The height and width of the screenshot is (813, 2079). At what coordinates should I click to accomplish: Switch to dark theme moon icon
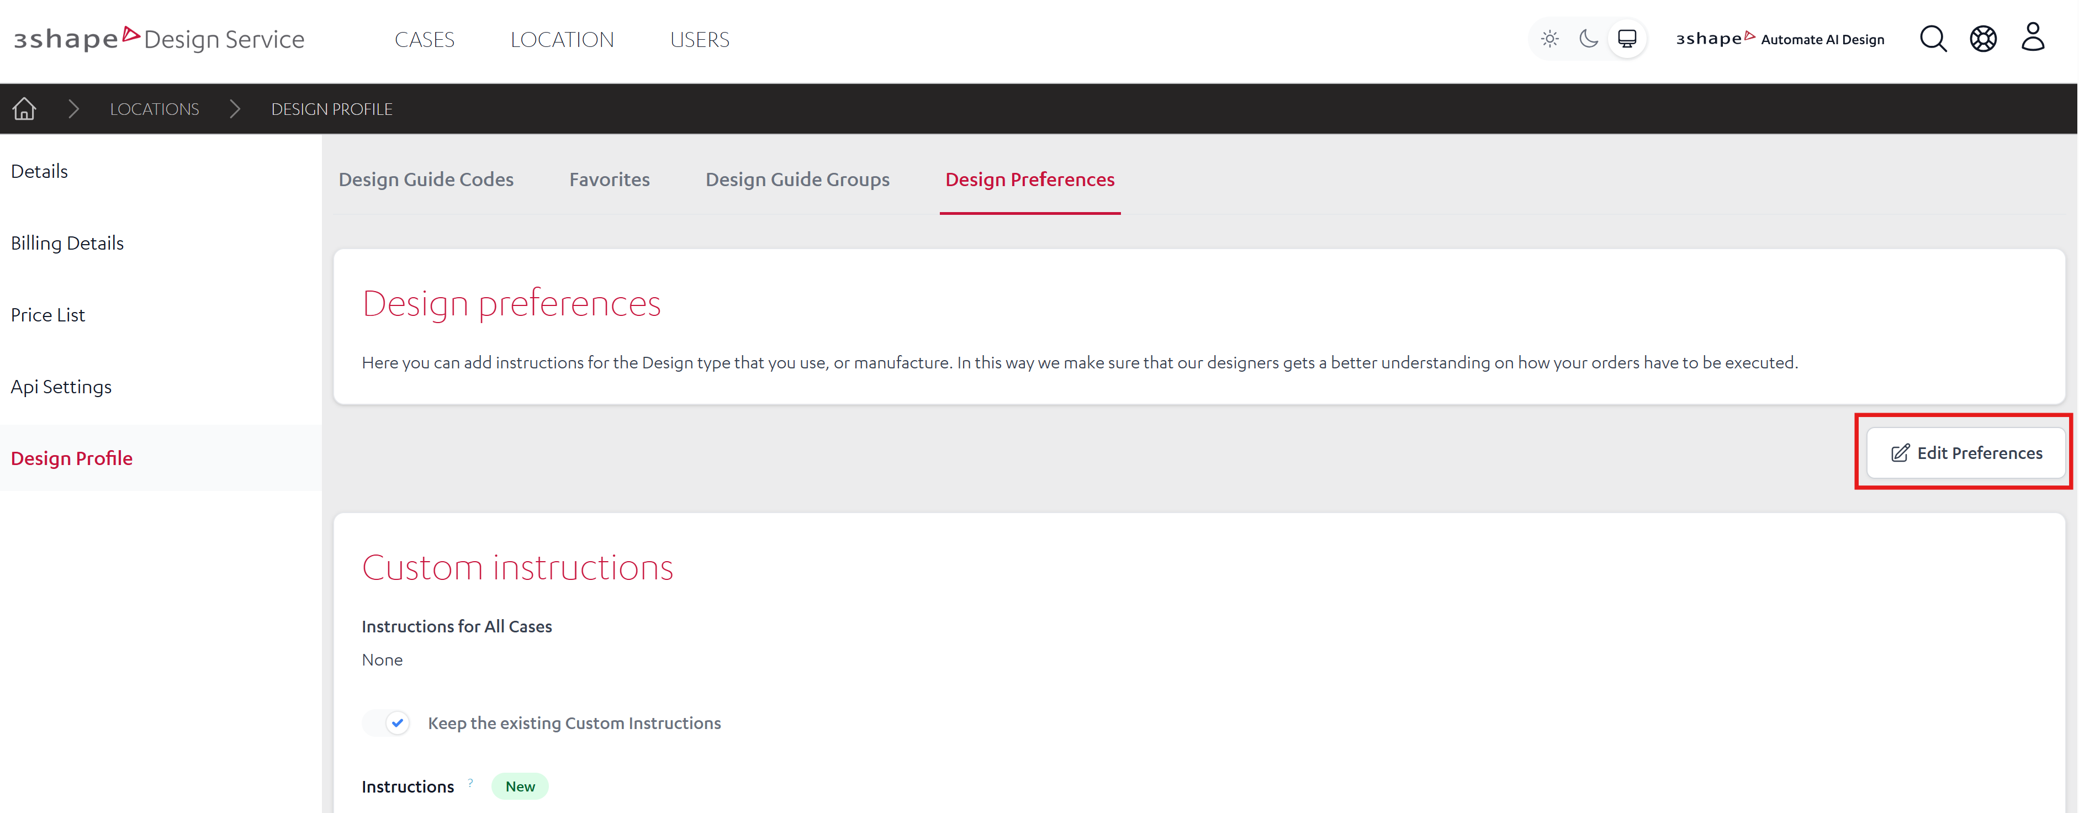point(1588,39)
